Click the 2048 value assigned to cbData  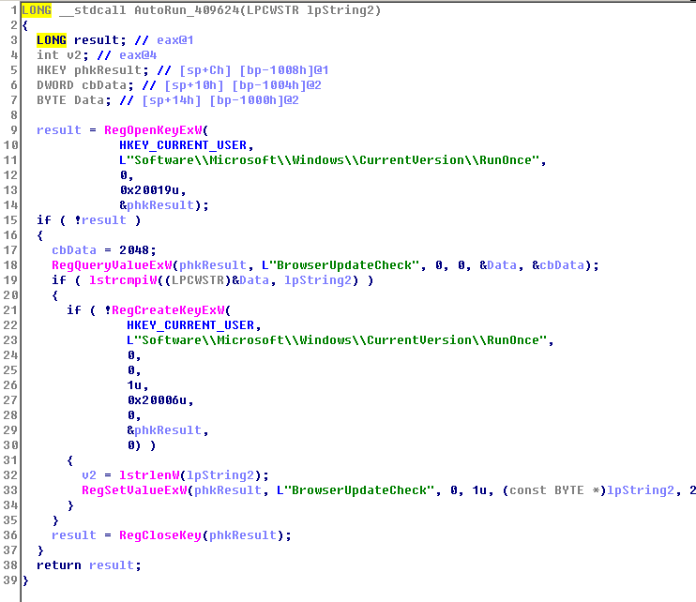[134, 250]
